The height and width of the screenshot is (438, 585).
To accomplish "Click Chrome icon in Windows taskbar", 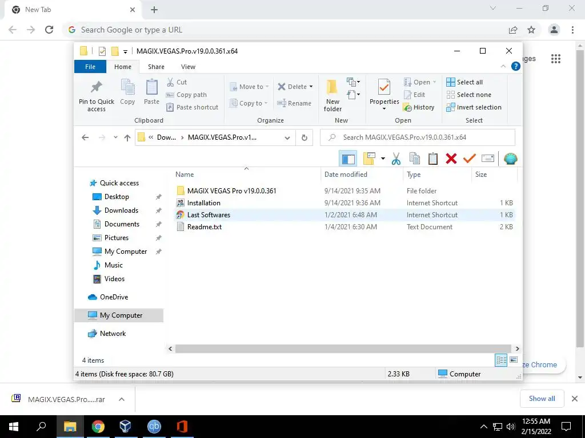I will [98, 427].
